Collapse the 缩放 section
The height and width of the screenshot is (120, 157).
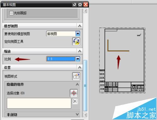[80, 51]
